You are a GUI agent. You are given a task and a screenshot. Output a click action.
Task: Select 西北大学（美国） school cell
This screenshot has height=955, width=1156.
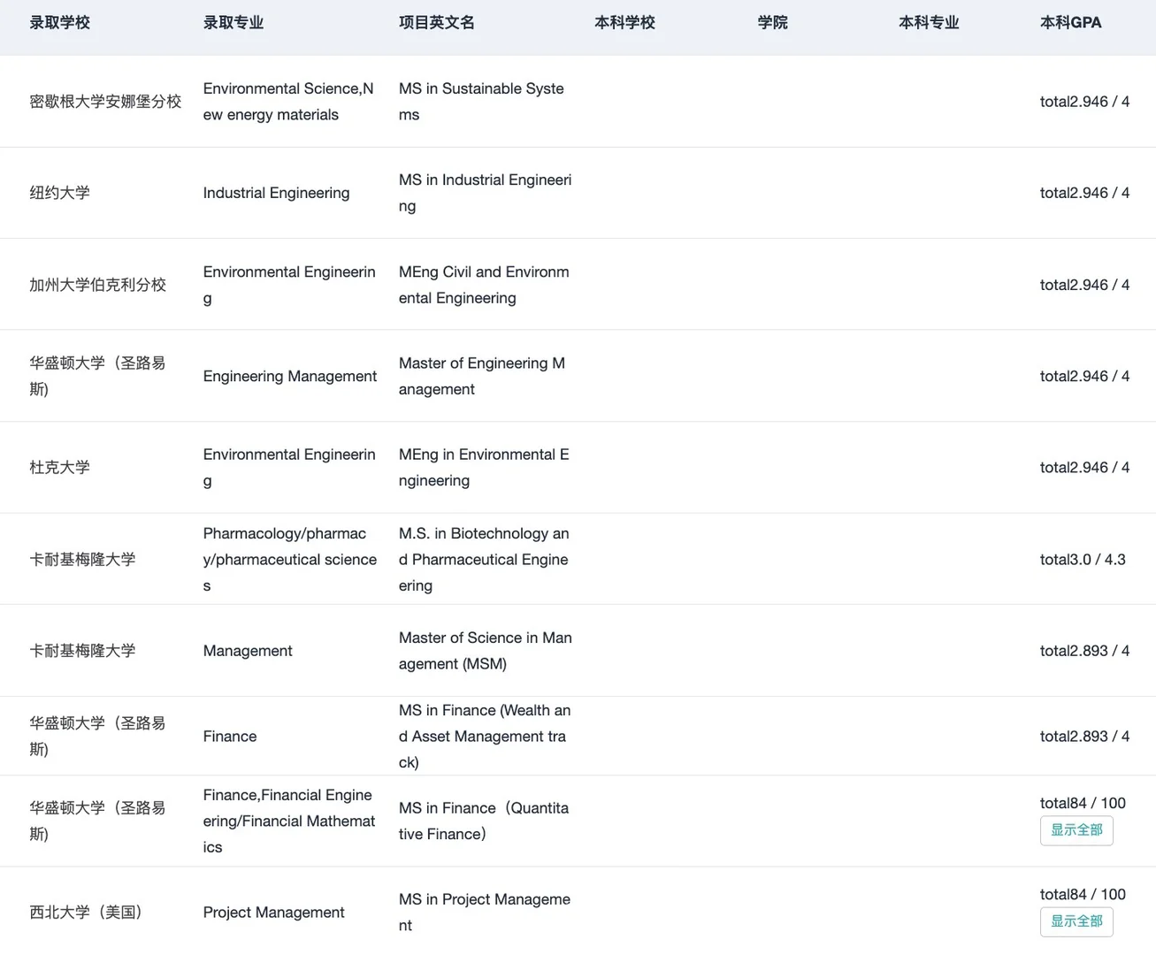click(87, 912)
